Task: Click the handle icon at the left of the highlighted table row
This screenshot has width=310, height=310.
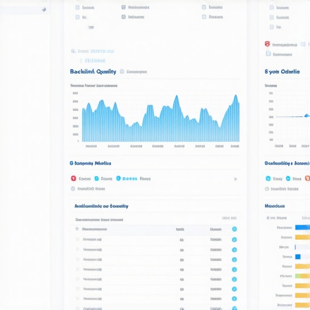Action: click(77, 229)
